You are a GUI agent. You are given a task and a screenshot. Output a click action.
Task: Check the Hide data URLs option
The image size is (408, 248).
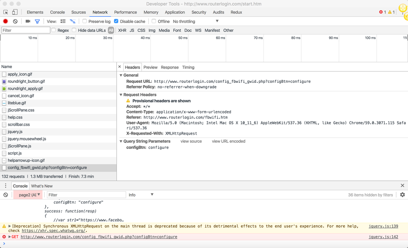(x=74, y=30)
